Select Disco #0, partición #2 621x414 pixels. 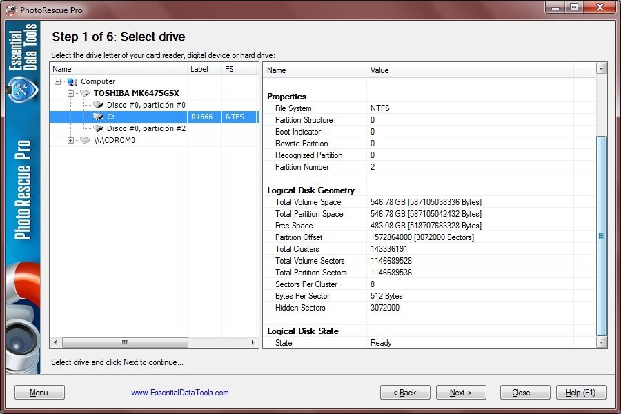tap(146, 128)
